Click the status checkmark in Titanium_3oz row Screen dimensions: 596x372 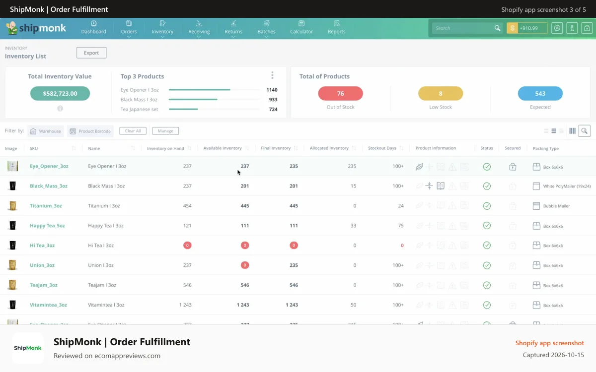coord(487,206)
